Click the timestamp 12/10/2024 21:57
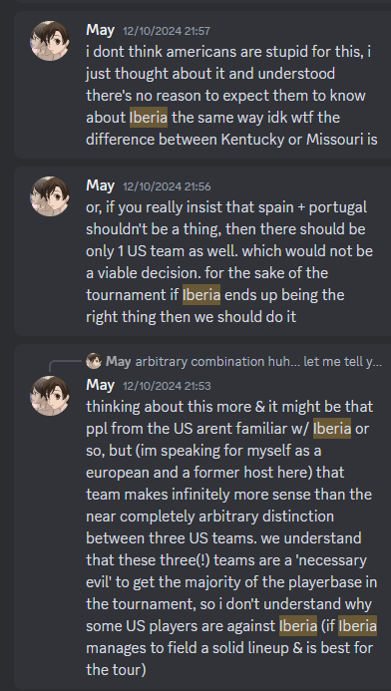This screenshot has height=691, width=391. pos(167,31)
